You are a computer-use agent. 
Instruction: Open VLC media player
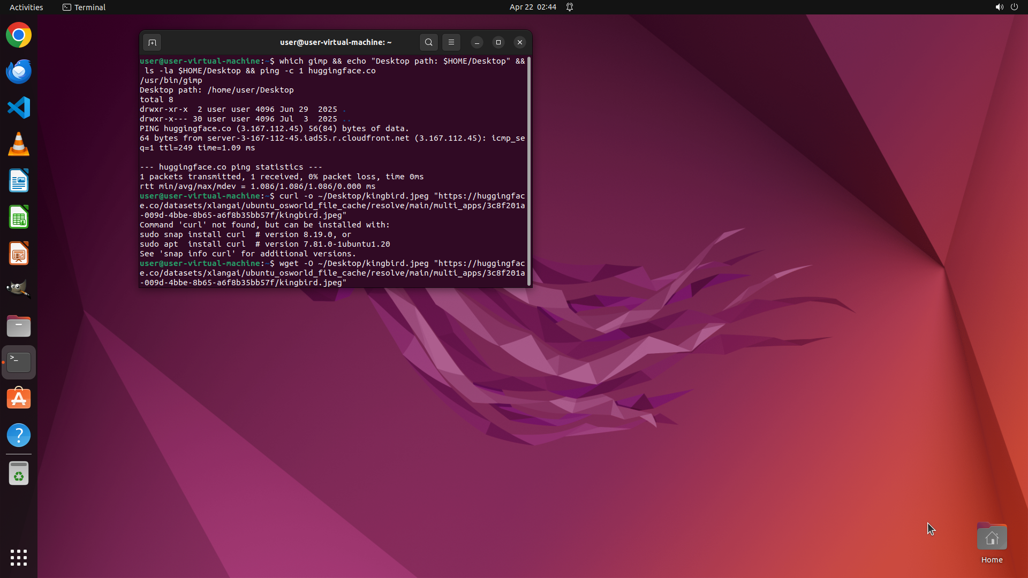tap(19, 144)
